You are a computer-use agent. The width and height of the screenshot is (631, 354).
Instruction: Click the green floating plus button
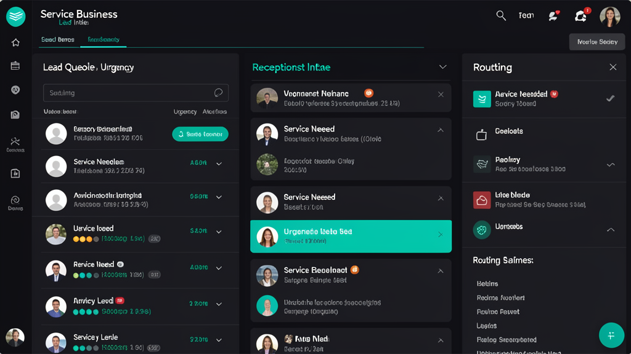611,335
